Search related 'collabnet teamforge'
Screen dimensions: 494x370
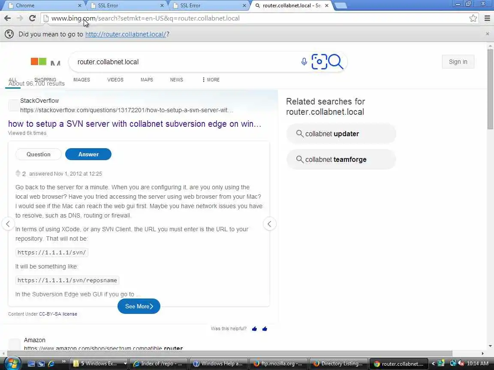(x=341, y=159)
